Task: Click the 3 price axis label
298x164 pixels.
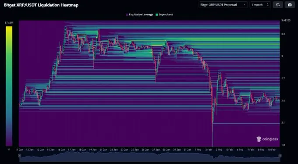Action: (282, 56)
